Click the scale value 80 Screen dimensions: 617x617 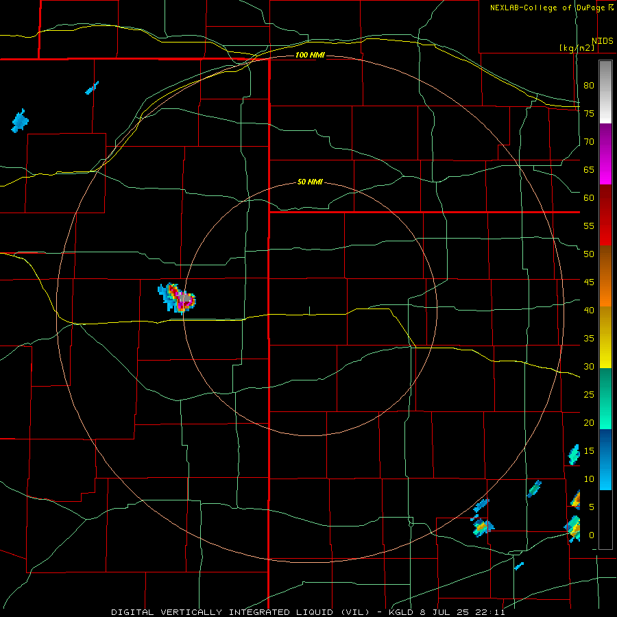point(589,86)
